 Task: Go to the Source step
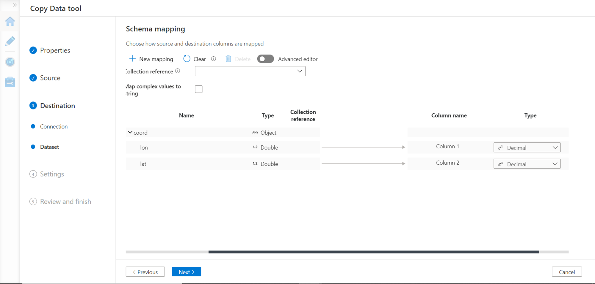(50, 78)
